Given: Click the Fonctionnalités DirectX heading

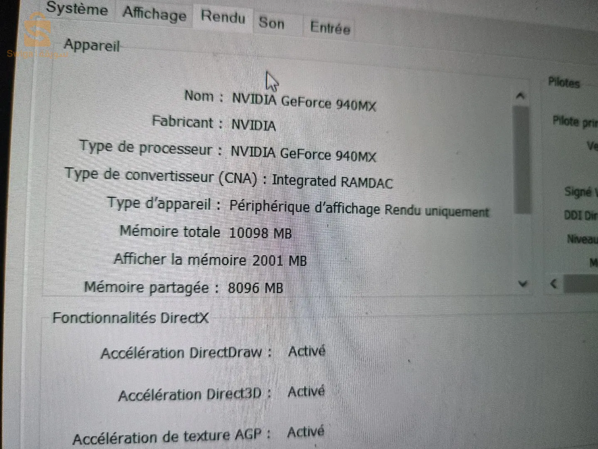Looking at the screenshot, I should click(131, 317).
